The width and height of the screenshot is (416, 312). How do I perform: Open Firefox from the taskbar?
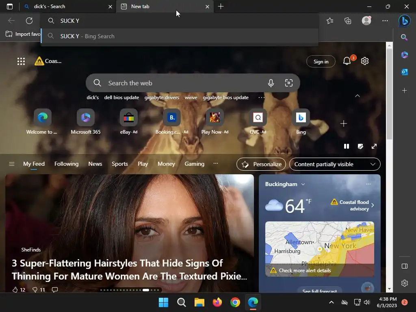217,302
